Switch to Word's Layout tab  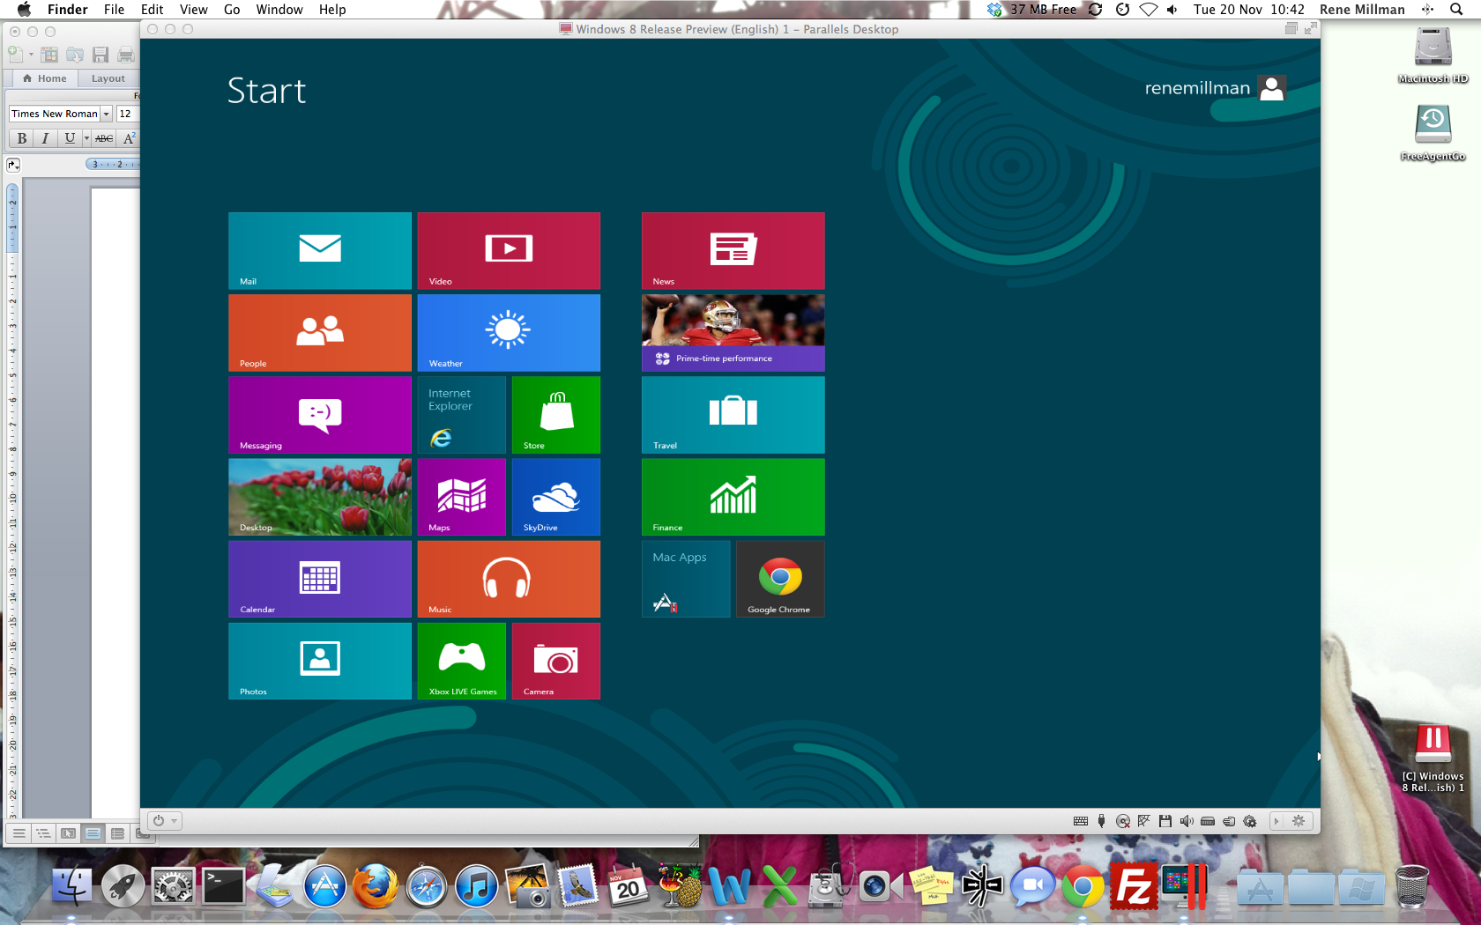pos(108,78)
